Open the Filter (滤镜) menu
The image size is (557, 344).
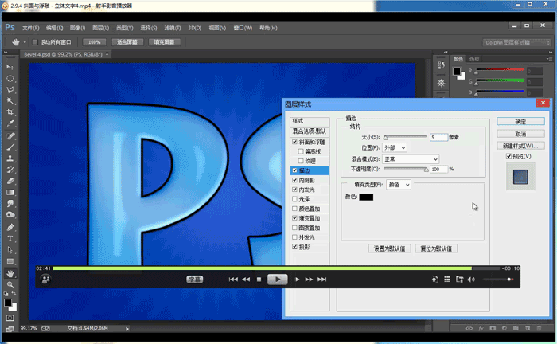173,28
